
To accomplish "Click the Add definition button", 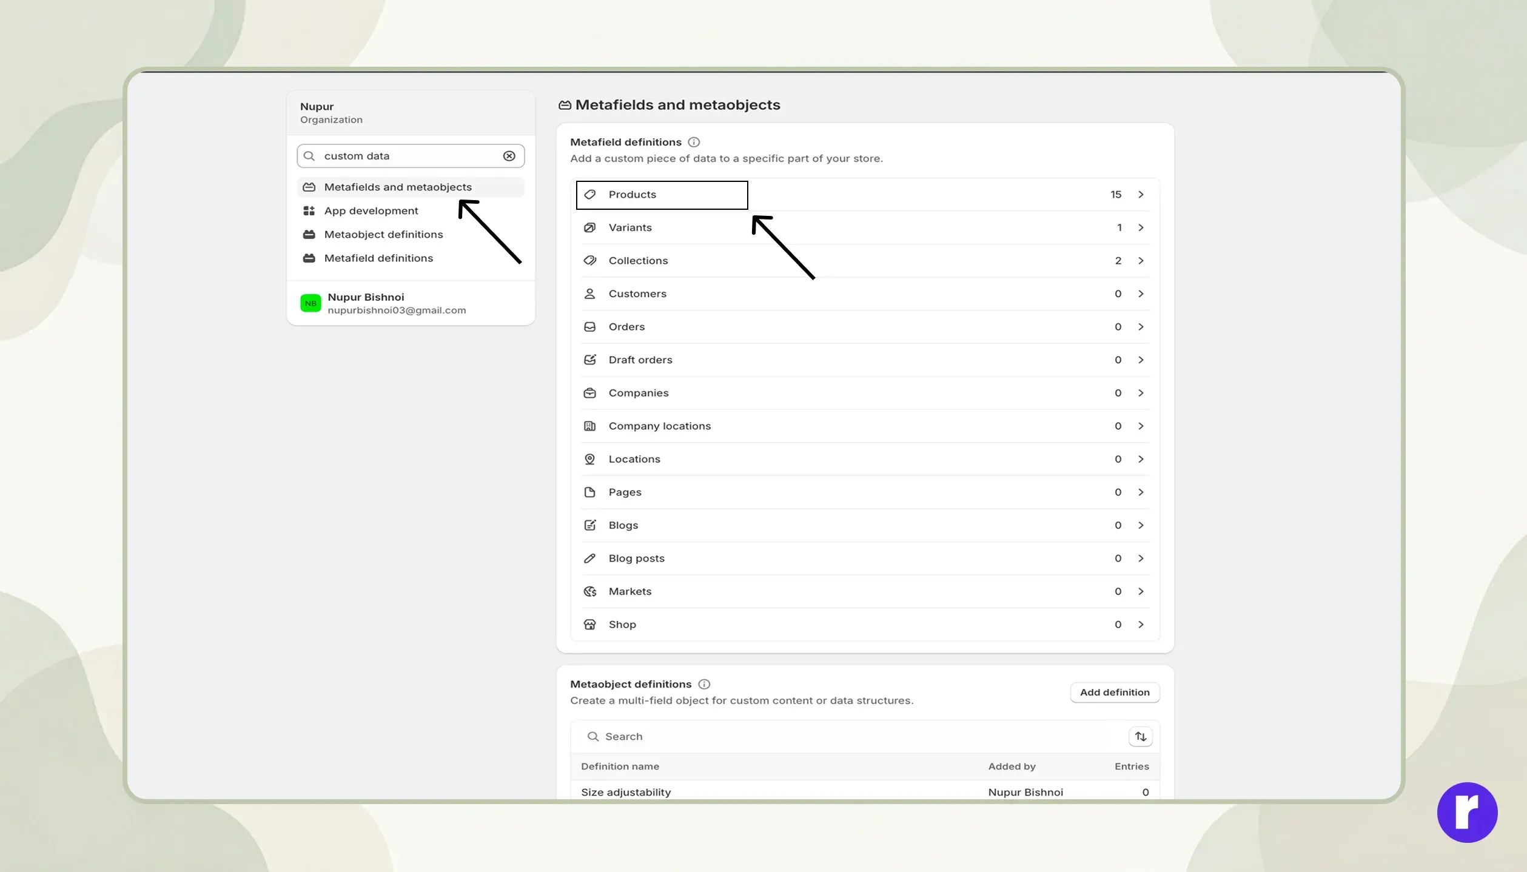I will pos(1115,693).
